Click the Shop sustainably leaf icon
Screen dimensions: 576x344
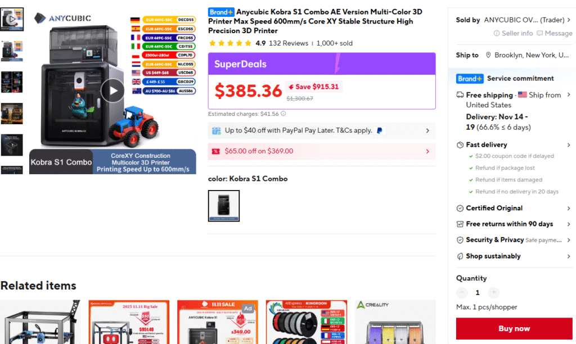click(x=460, y=256)
